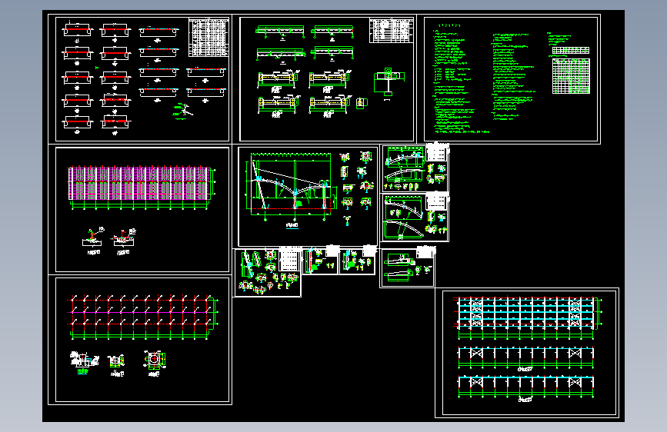Select the lowest bracing elevation in bottom-right sheet
This screenshot has height=432, width=667.
[x=525, y=387]
